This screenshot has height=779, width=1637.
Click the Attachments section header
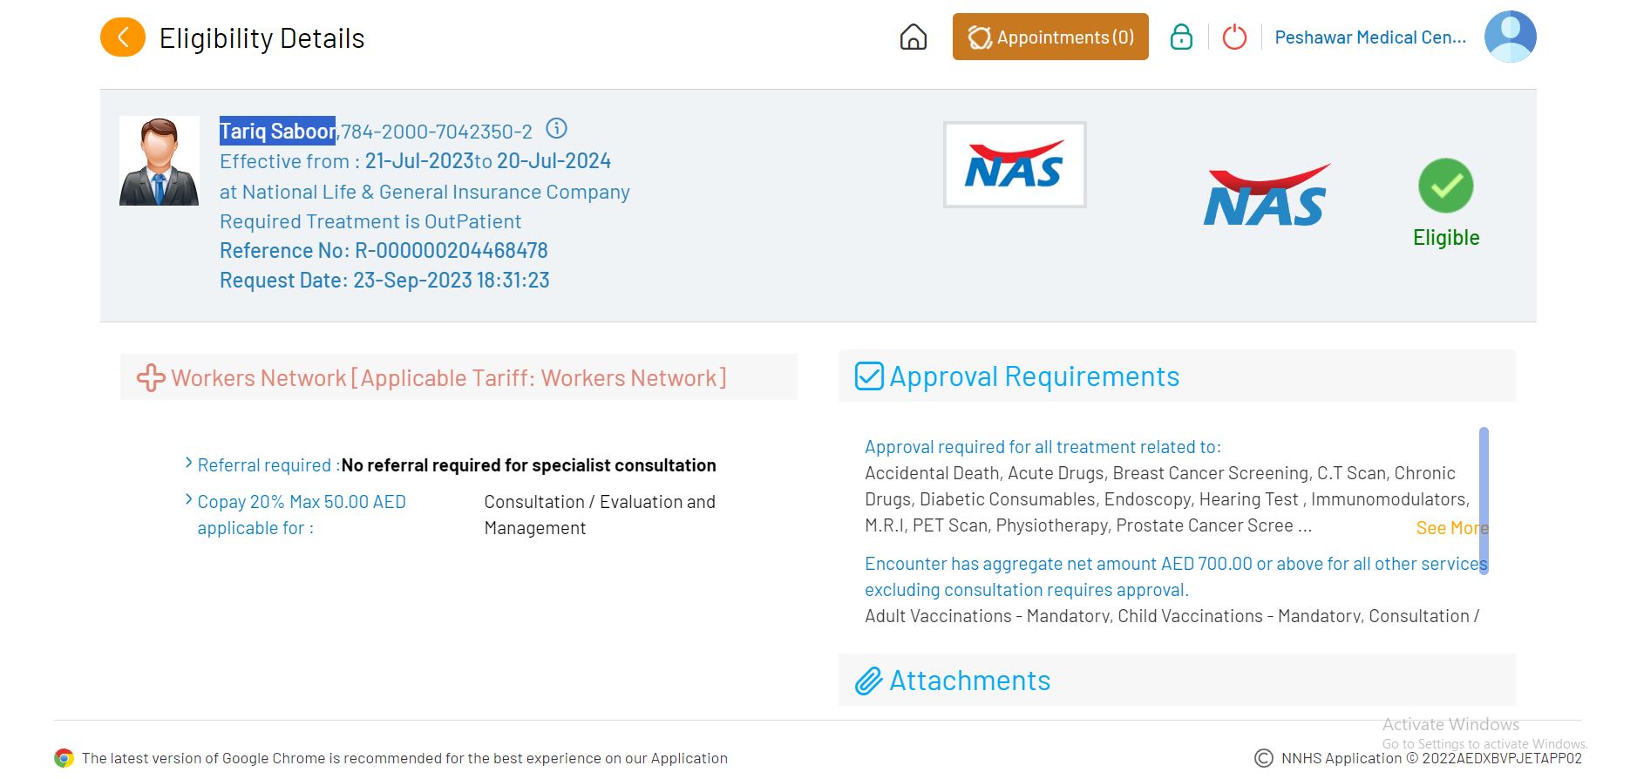[x=969, y=681]
